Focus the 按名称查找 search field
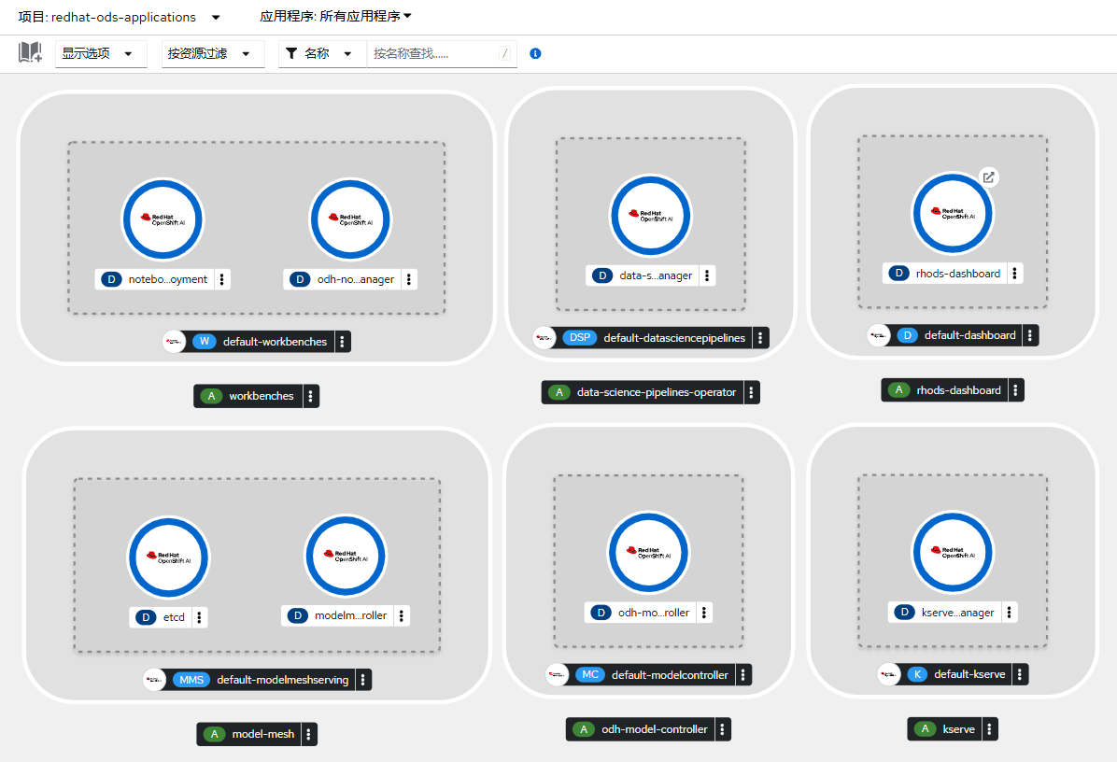1117x762 pixels. click(x=442, y=53)
